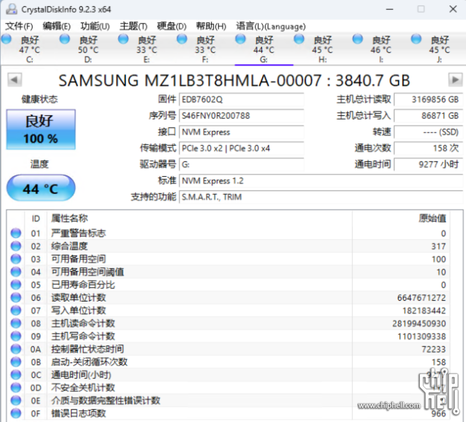Click the 良好 100 % health status button

(41, 129)
